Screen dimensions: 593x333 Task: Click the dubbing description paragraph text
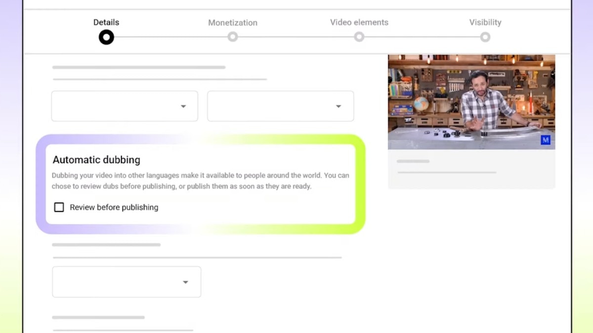point(200,181)
